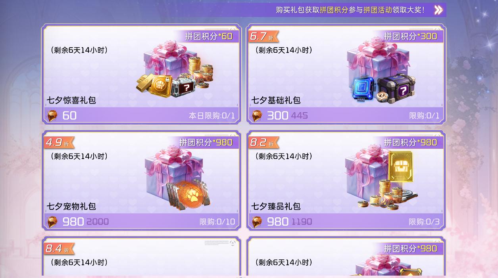Click the 拼团积分*300 tag
Screen dimensions: 498x278
(x=411, y=36)
